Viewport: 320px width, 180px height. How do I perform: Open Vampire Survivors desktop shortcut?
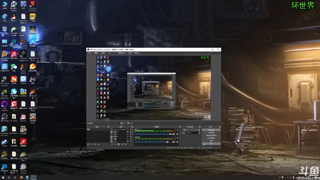tap(33, 6)
